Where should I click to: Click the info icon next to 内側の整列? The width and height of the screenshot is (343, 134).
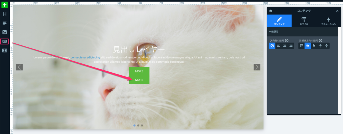[x=287, y=40]
